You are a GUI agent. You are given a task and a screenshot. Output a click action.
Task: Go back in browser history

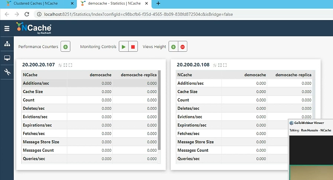(x=7, y=14)
